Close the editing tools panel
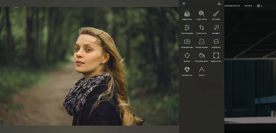Viewport: 276px width, 133px height. pos(184,3)
